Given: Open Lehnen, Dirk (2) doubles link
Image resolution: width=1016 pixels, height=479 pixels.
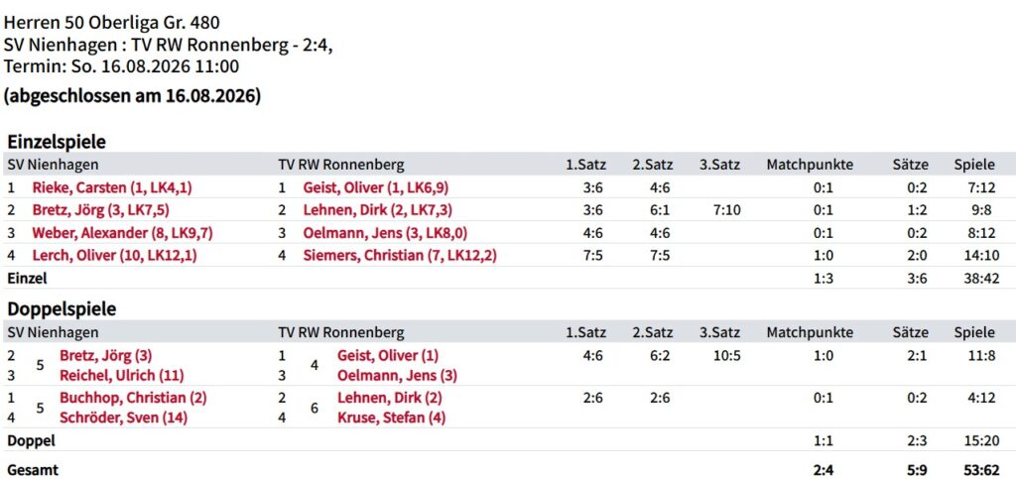Looking at the screenshot, I should (x=389, y=398).
